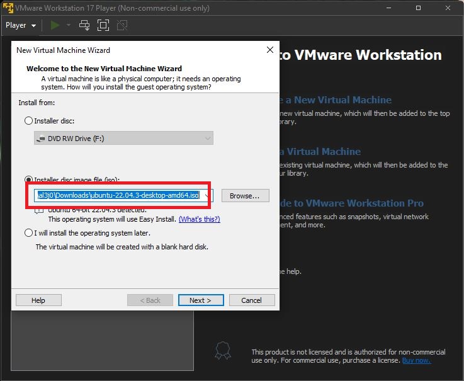Maximize the VMware Player window
Screen dimensions: 464x381
[418, 8]
